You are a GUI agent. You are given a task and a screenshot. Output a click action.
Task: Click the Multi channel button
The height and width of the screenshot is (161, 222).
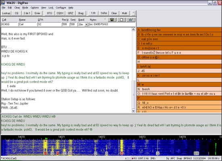tap(124, 13)
